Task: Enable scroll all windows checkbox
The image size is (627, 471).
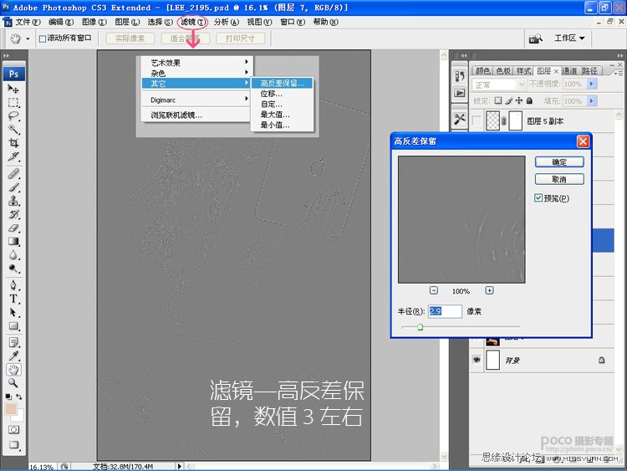Action: (x=43, y=38)
